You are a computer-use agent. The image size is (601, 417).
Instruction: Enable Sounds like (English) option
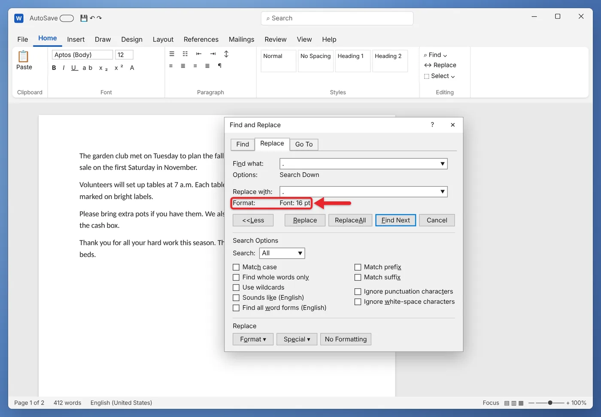click(236, 298)
